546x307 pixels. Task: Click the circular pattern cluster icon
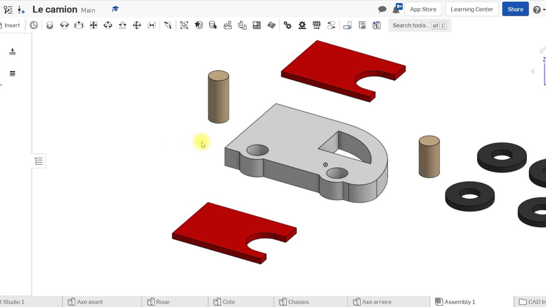tap(271, 25)
